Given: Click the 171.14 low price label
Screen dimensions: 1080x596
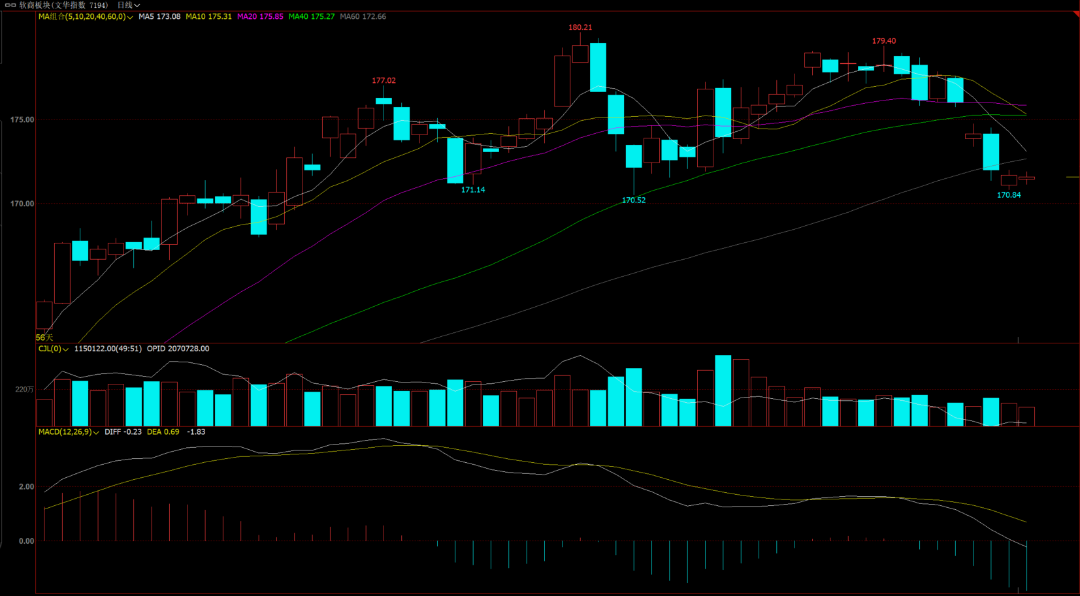Looking at the screenshot, I should click(x=473, y=190).
